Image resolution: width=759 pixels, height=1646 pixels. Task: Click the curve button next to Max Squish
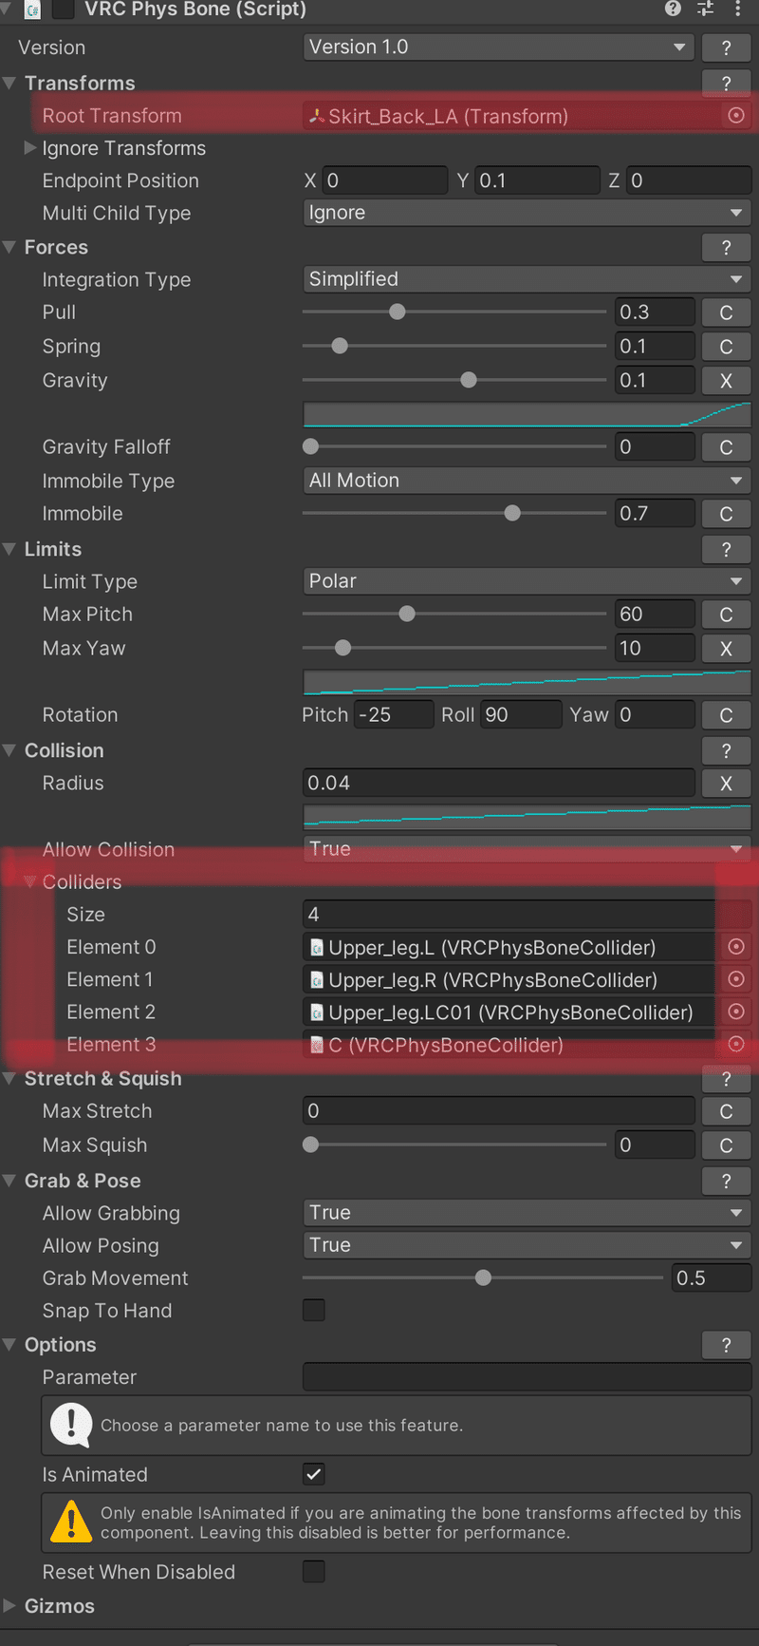pyautogui.click(x=727, y=1145)
